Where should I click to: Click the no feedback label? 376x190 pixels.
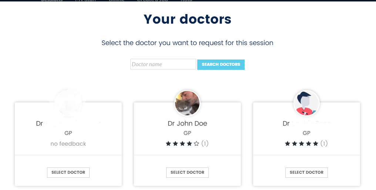(68, 144)
